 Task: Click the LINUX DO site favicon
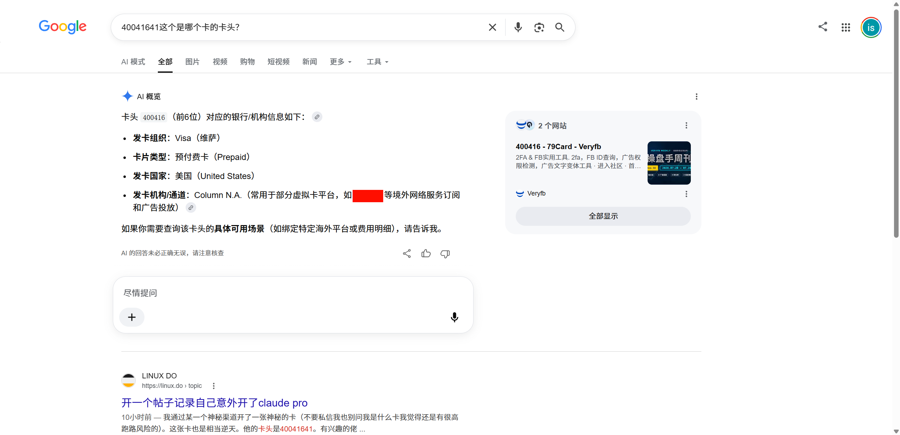coord(128,380)
